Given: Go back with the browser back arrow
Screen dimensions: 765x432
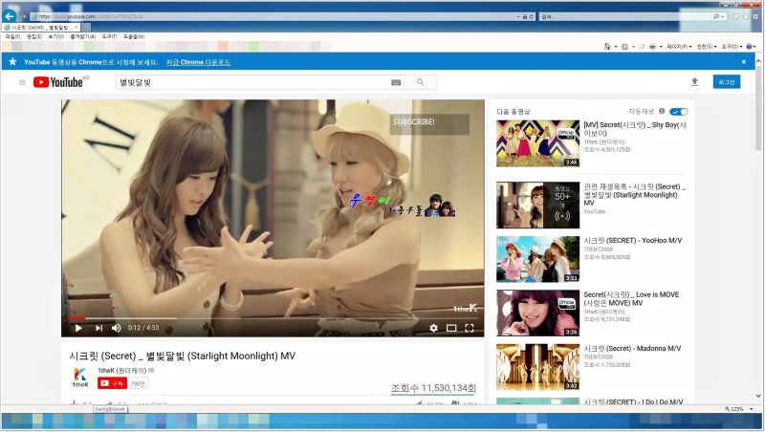Looking at the screenshot, I should [10, 16].
